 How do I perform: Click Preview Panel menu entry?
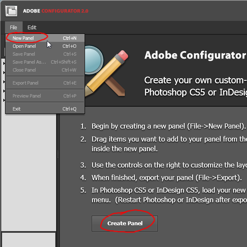45,96
